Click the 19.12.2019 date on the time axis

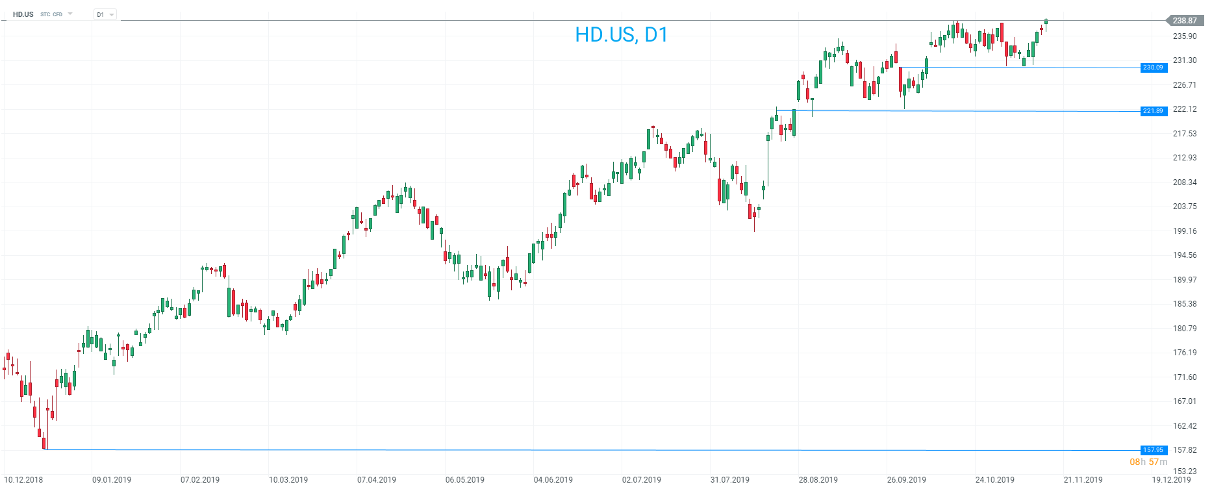tap(1172, 480)
